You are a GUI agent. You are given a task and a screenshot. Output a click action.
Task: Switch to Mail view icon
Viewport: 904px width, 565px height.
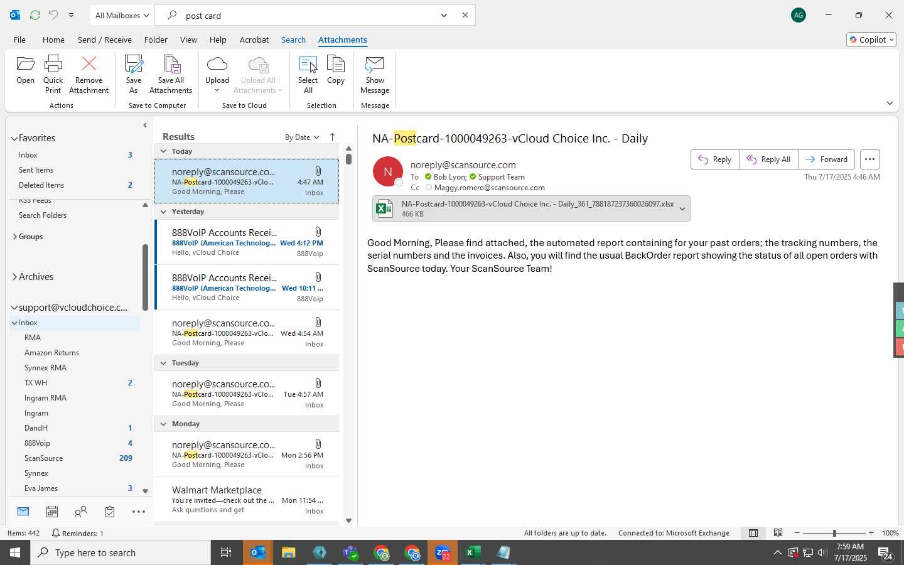pos(23,512)
